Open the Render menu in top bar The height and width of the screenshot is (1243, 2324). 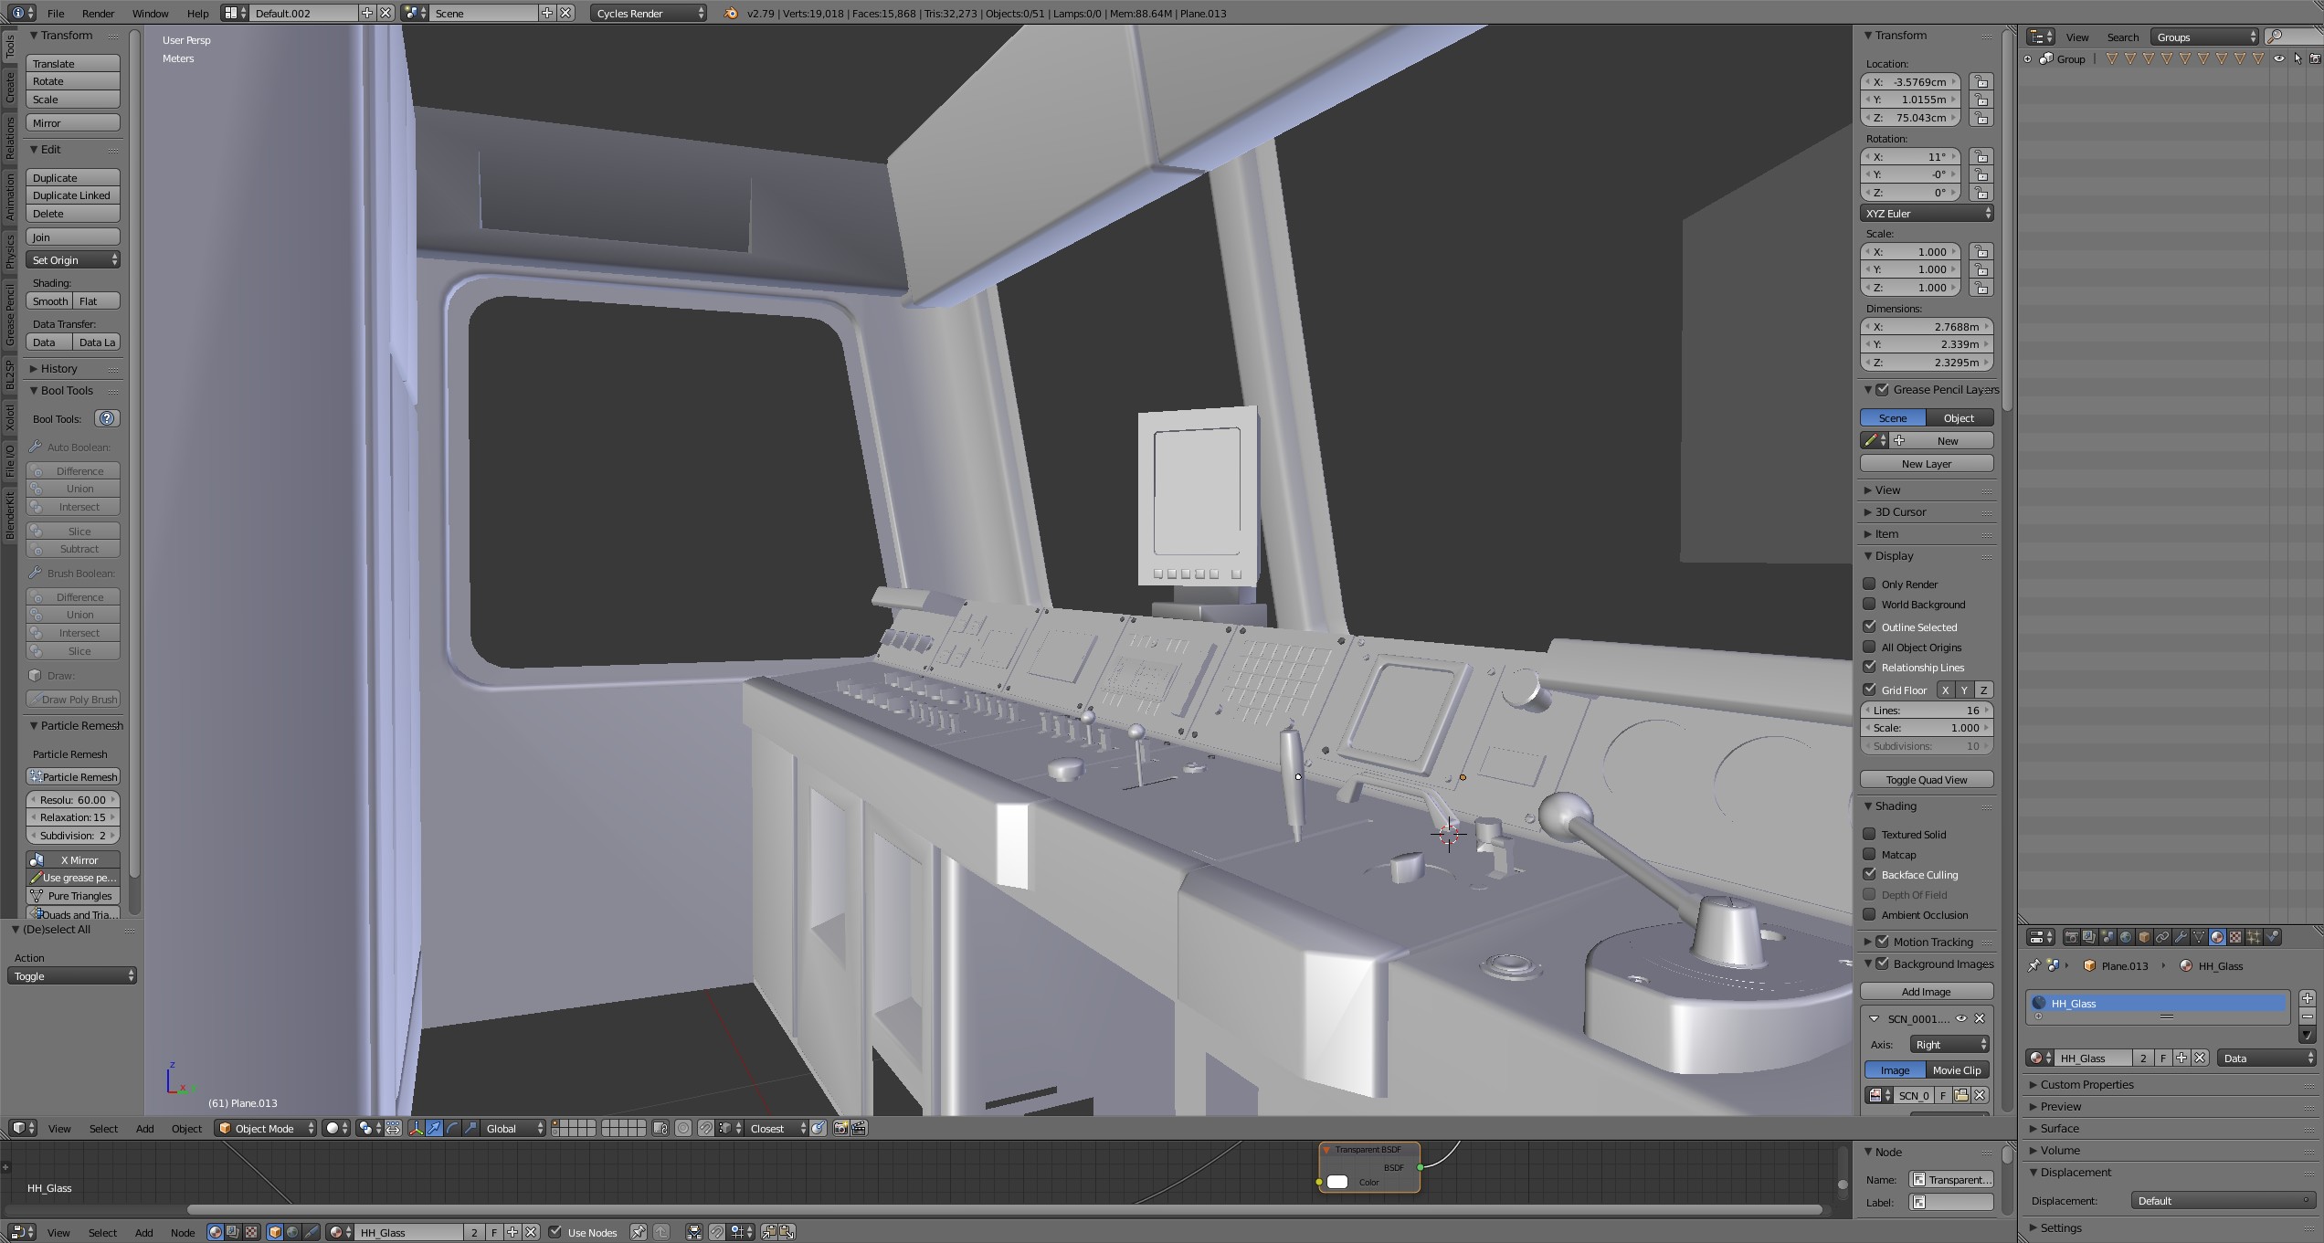[98, 14]
